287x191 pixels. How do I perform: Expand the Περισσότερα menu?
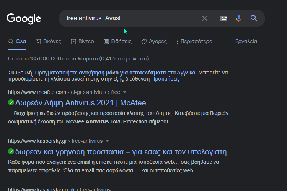coord(194,42)
